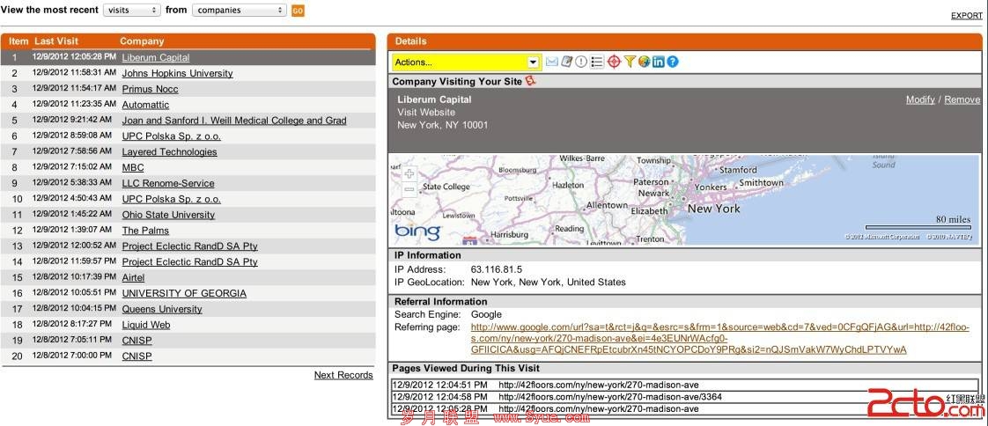Open Project Eclectic RandD entry in row 13
The height and width of the screenshot is (426, 988).
189,246
